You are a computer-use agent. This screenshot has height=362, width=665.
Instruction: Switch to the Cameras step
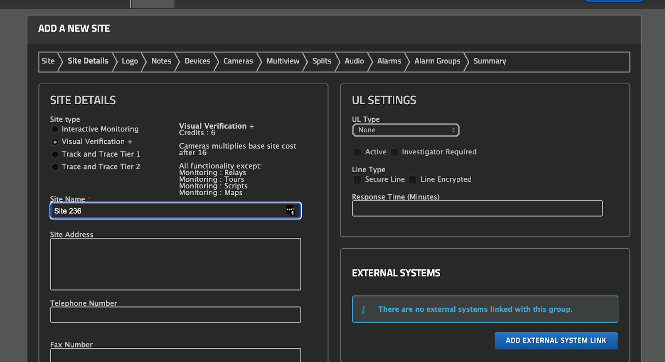pyautogui.click(x=238, y=61)
